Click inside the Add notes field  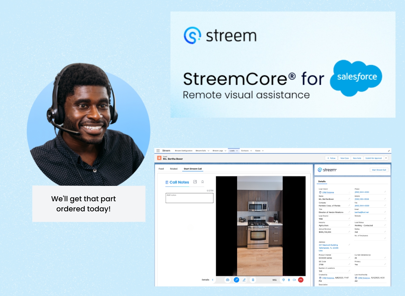pyautogui.click(x=189, y=198)
